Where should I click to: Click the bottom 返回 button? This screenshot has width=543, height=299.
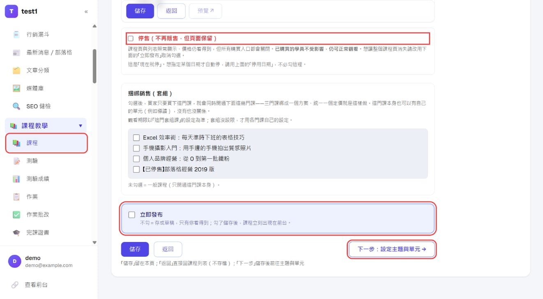(168, 249)
